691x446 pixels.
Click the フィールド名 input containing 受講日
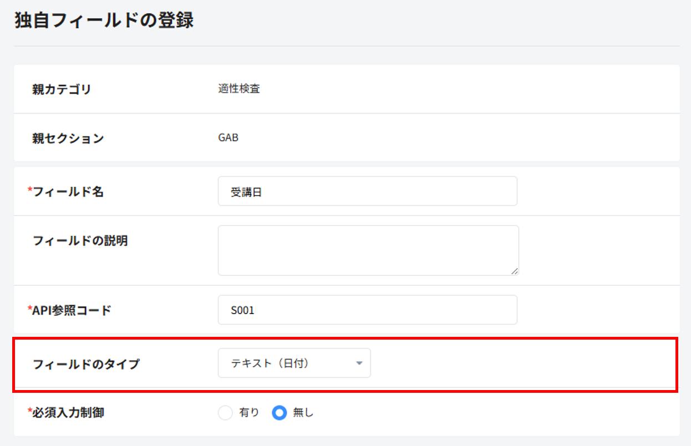[367, 192]
